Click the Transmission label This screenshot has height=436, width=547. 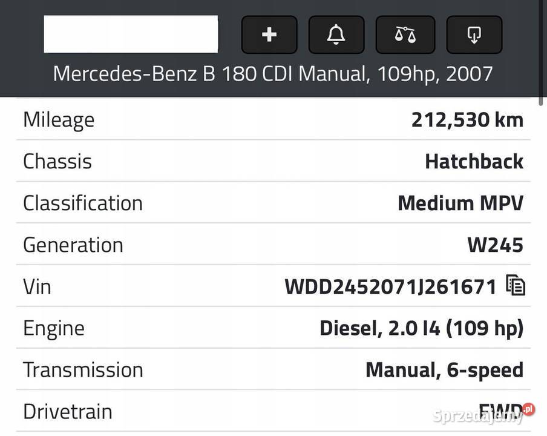coord(83,370)
